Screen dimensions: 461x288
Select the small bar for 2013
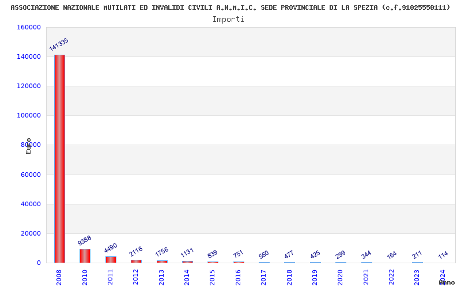coord(162,262)
